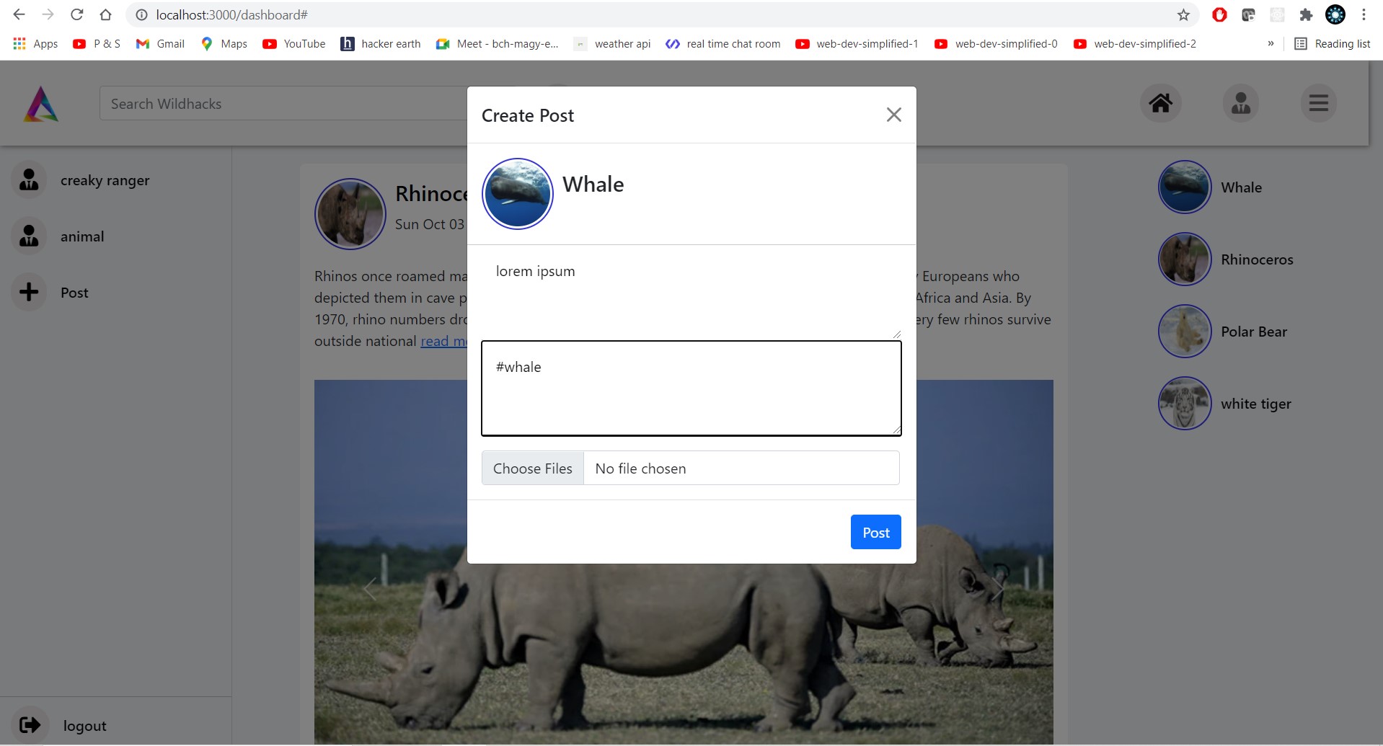
Task: Open the home page icon in navbar
Action: point(1160,103)
